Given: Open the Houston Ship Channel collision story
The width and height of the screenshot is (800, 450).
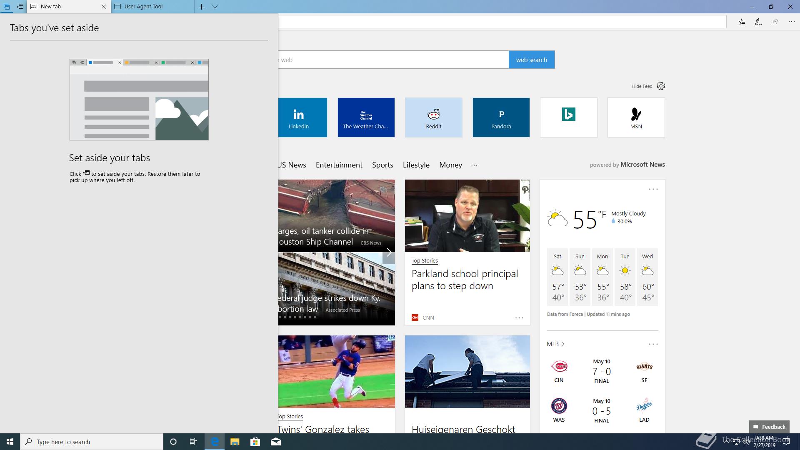Looking at the screenshot, I should click(x=336, y=216).
